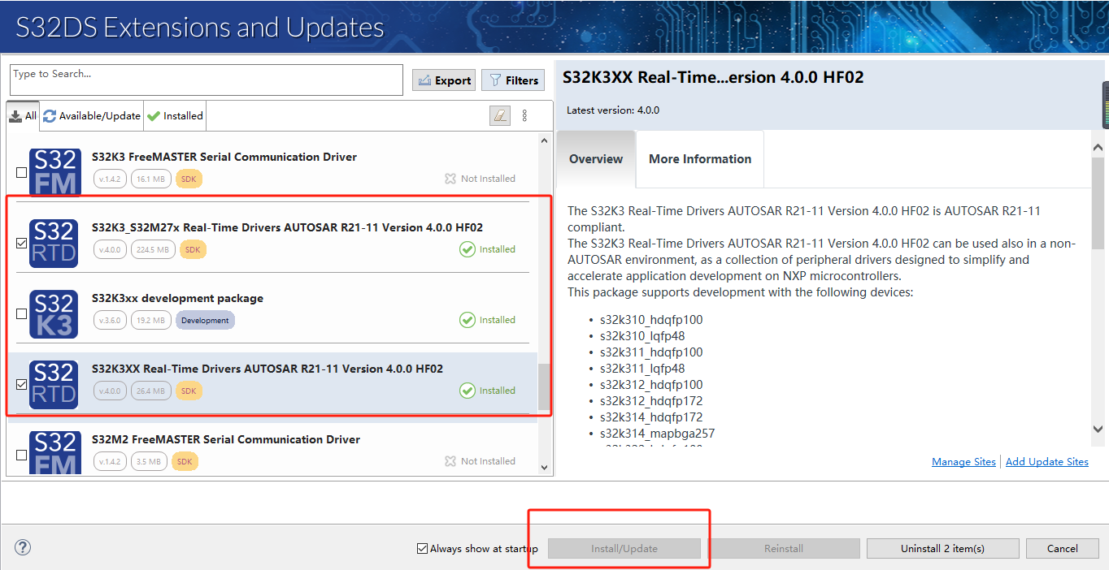Click Installed status icon of S32K3_S32M27x drivers
This screenshot has height=570, width=1109.
[x=468, y=249]
